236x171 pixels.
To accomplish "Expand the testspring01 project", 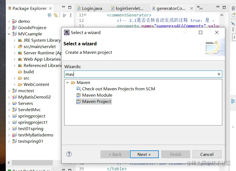I will coord(9,141).
